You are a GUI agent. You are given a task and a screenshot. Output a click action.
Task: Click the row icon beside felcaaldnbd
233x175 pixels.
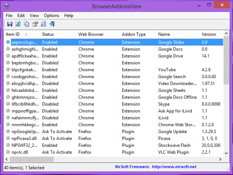pos(8,90)
